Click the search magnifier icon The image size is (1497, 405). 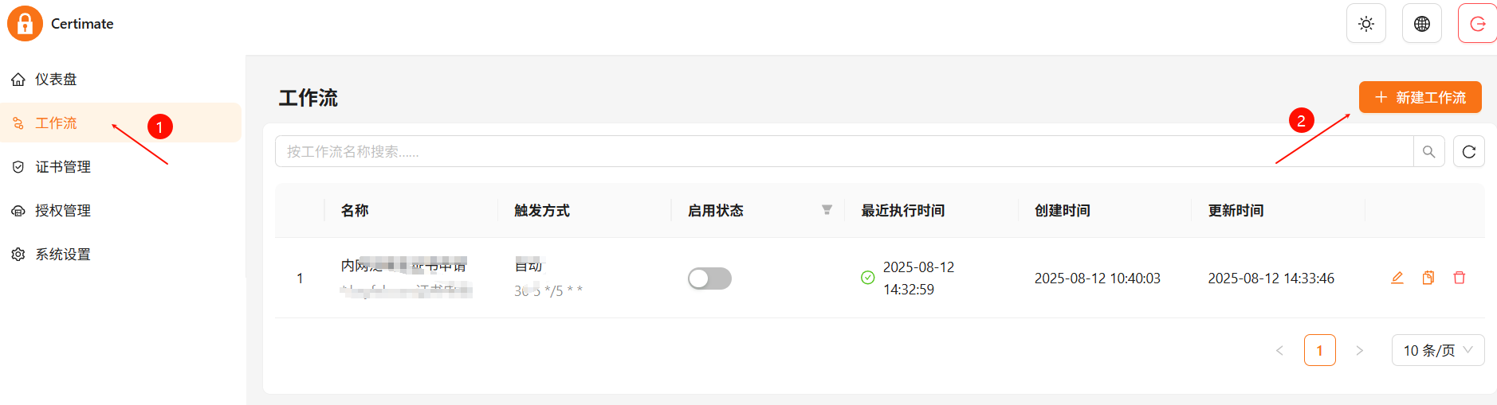click(1429, 151)
